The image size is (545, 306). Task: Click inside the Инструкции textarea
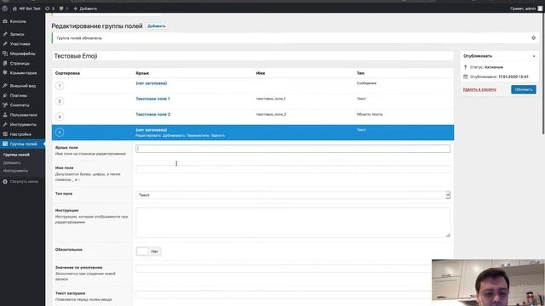point(293,223)
